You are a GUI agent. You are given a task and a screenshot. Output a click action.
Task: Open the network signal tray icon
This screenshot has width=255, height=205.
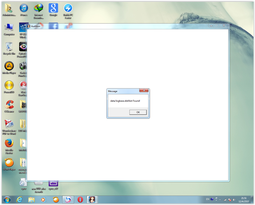pos(225,200)
